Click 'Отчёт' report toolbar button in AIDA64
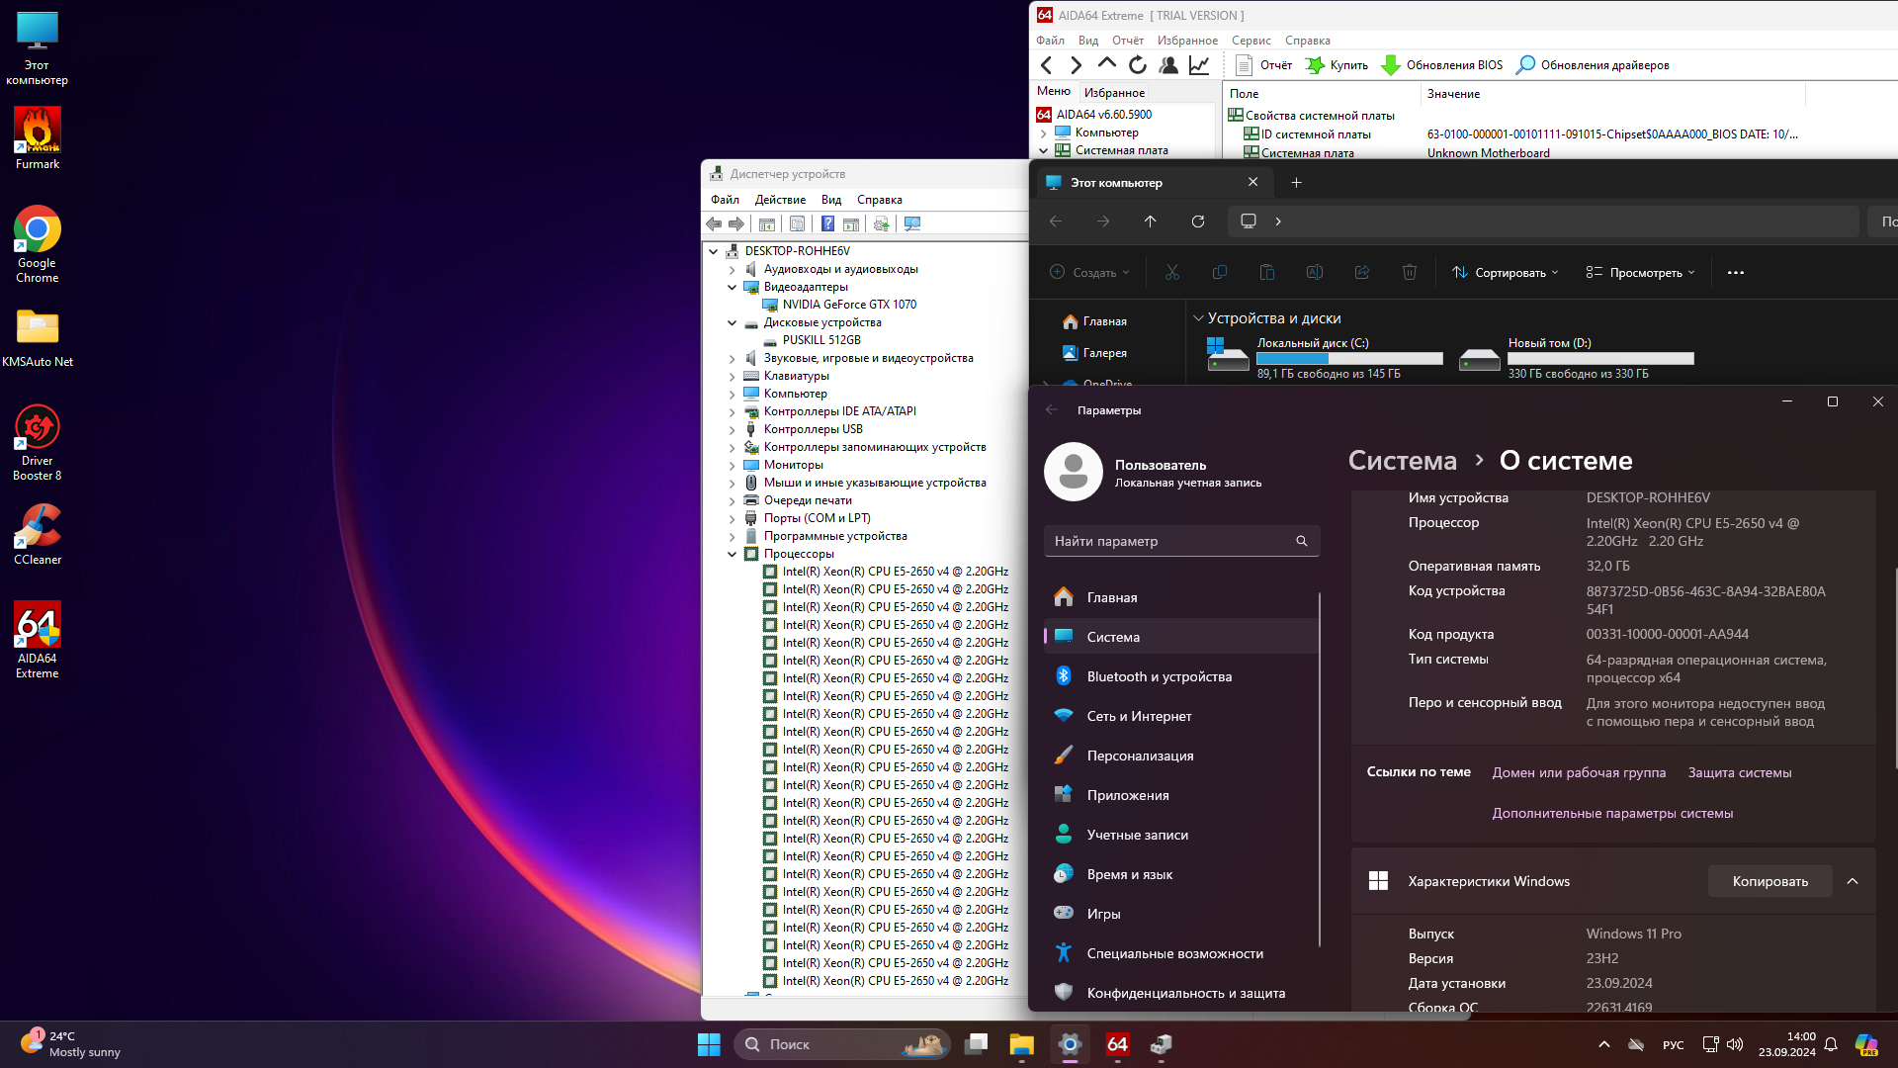Image resolution: width=1898 pixels, height=1068 pixels. (x=1263, y=65)
